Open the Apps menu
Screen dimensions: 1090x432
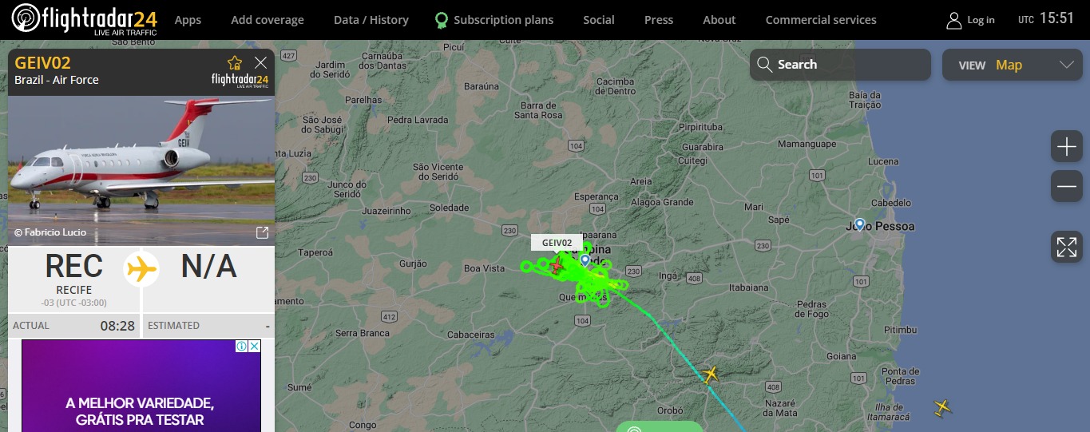[x=188, y=20]
